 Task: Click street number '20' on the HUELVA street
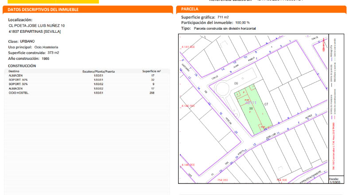(236, 133)
